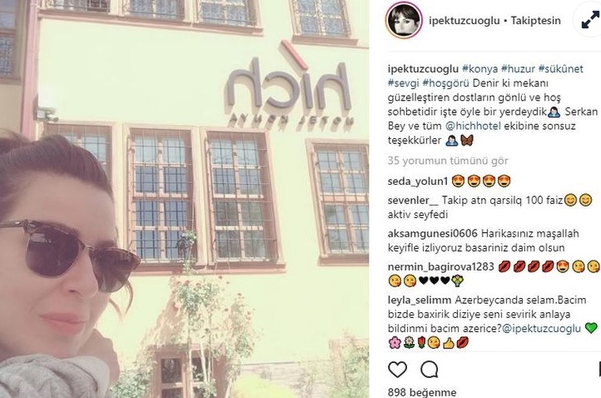The height and width of the screenshot is (398, 601).
Task: Show the 898 beğenme likes list
Action: point(422,392)
